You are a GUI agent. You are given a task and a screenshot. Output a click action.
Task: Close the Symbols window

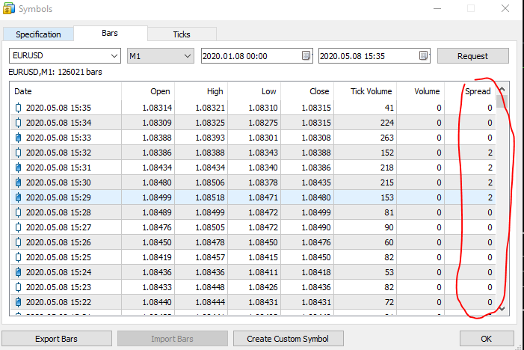505,8
